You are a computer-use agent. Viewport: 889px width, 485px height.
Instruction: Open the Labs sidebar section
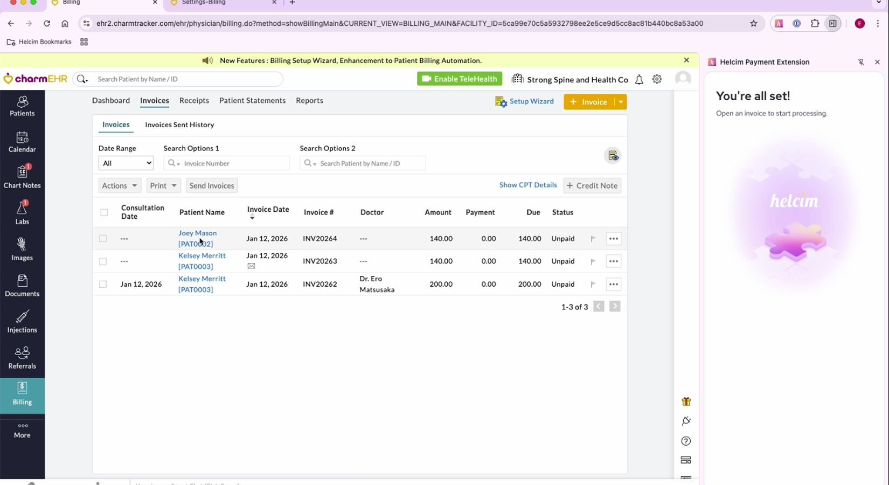(x=22, y=212)
